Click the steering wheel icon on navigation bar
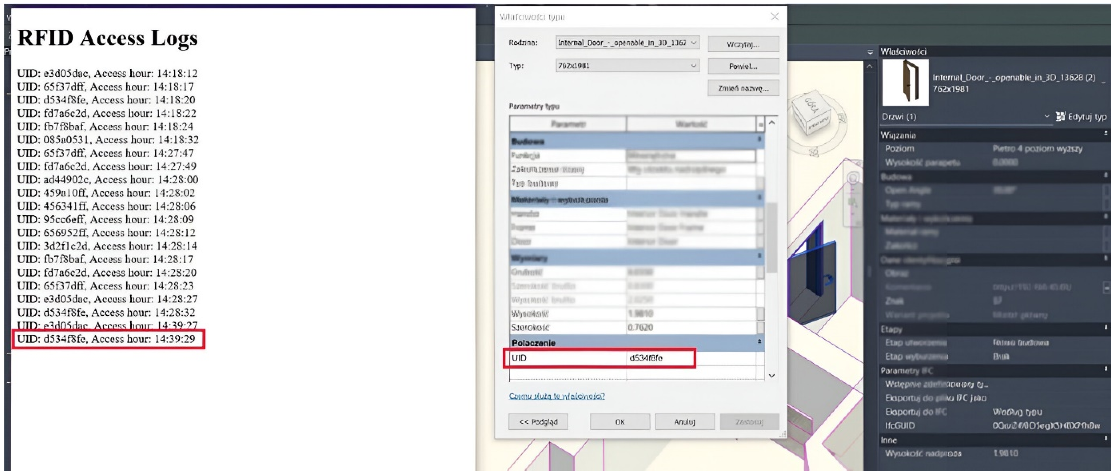 (x=853, y=178)
